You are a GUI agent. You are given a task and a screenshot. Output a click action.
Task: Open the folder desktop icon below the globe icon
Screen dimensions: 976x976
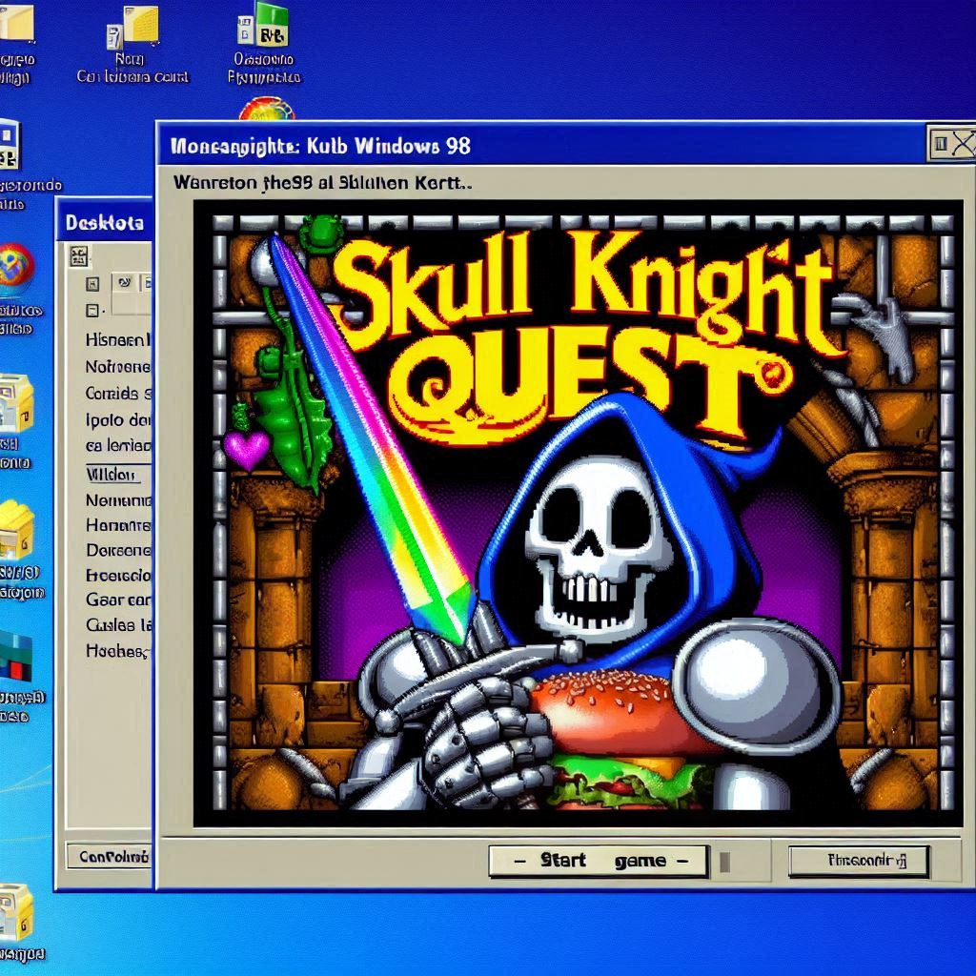tap(15, 403)
